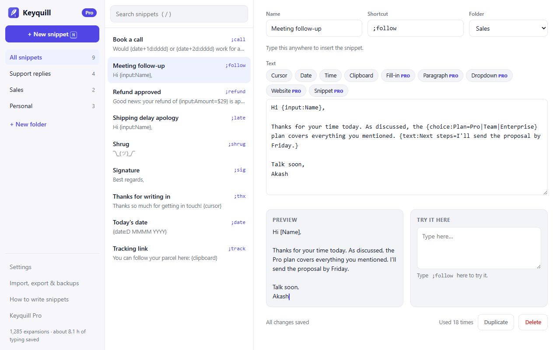Click the 1,285 expansions stats text
The image size is (560, 350).
(x=48, y=336)
